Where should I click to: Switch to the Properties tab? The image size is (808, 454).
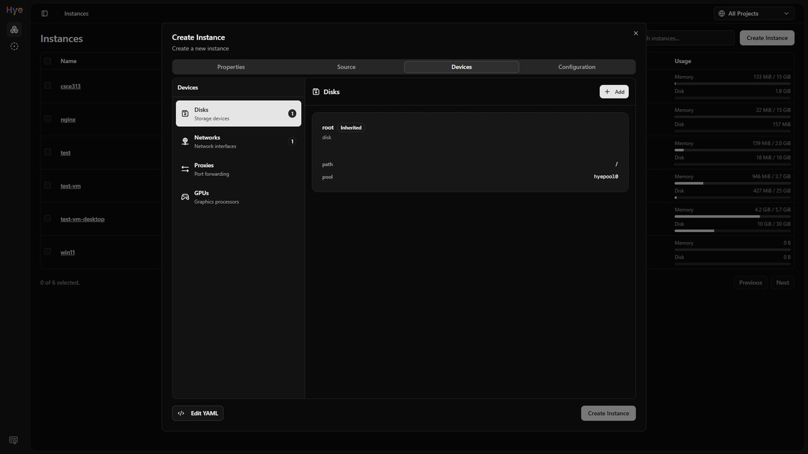(x=231, y=67)
